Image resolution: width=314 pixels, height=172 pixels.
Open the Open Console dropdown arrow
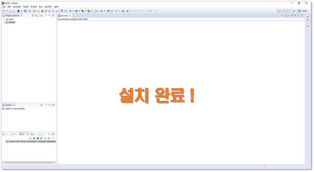(x=295, y=16)
